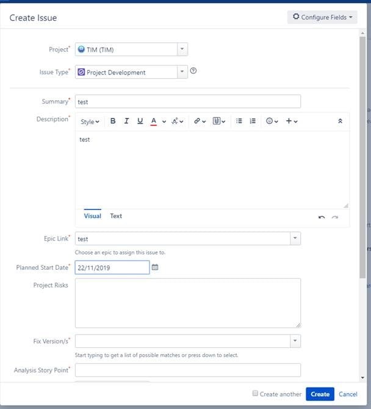Screen dimensions: 371x409
Task: Cancel the issue creation
Action: [348, 394]
